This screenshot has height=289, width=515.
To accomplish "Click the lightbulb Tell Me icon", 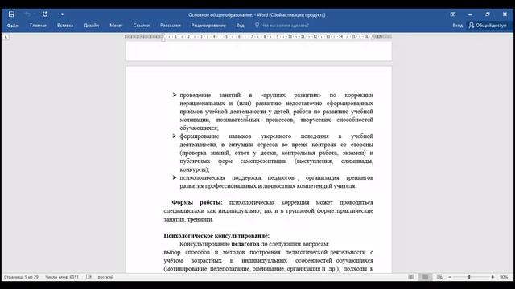I will tap(257, 25).
